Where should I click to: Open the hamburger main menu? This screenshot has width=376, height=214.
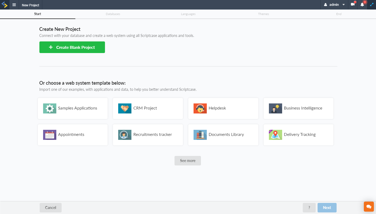click(x=14, y=5)
